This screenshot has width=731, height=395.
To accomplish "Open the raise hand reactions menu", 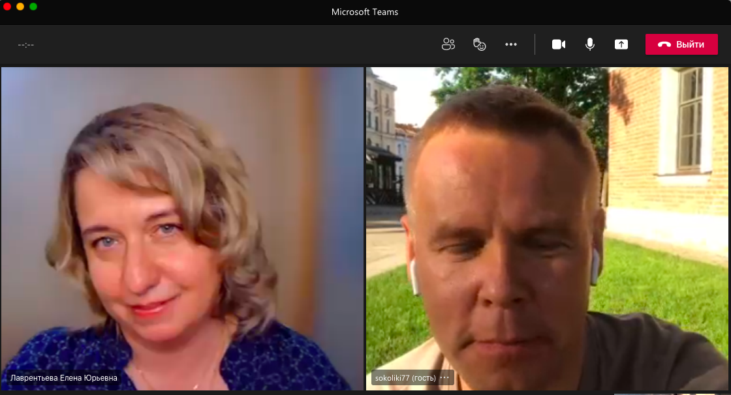I will click(x=480, y=44).
